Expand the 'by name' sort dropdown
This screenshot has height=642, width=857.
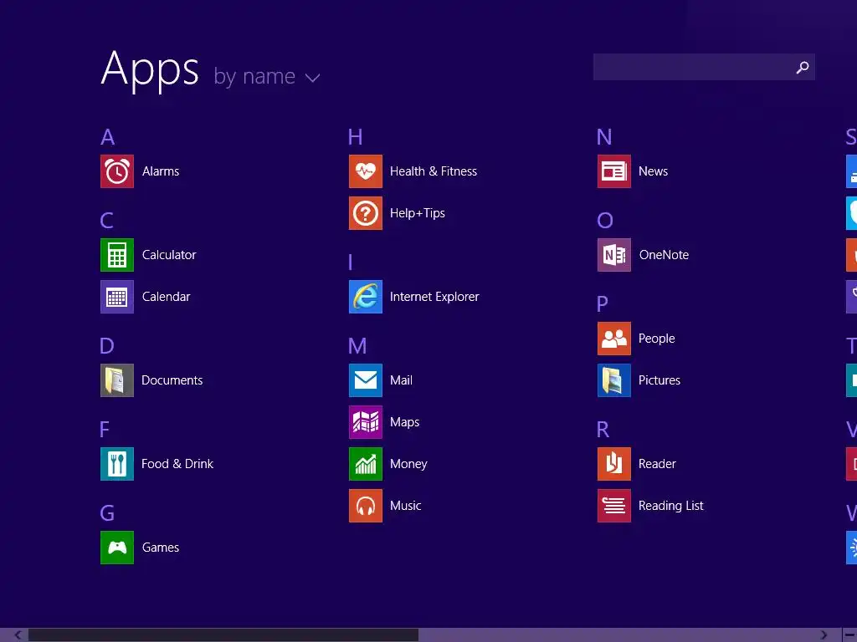click(x=267, y=77)
